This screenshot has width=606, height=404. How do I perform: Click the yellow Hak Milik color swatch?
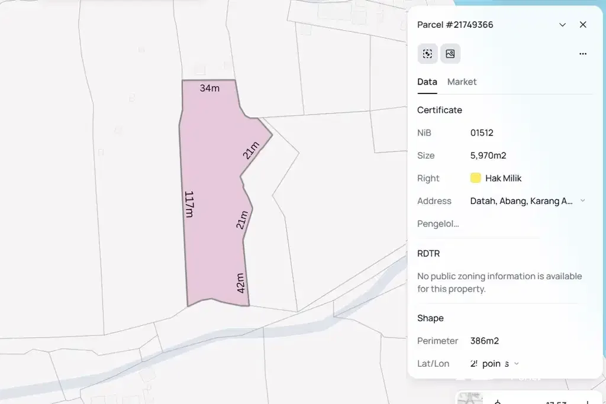475,178
